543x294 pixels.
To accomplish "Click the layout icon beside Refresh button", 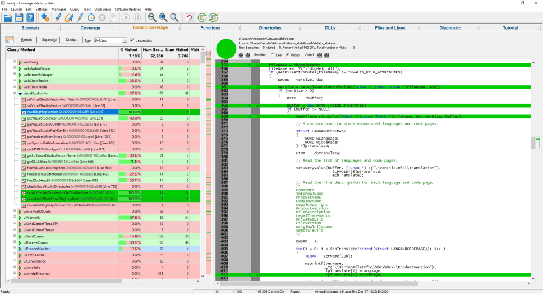I will [x=10, y=40].
